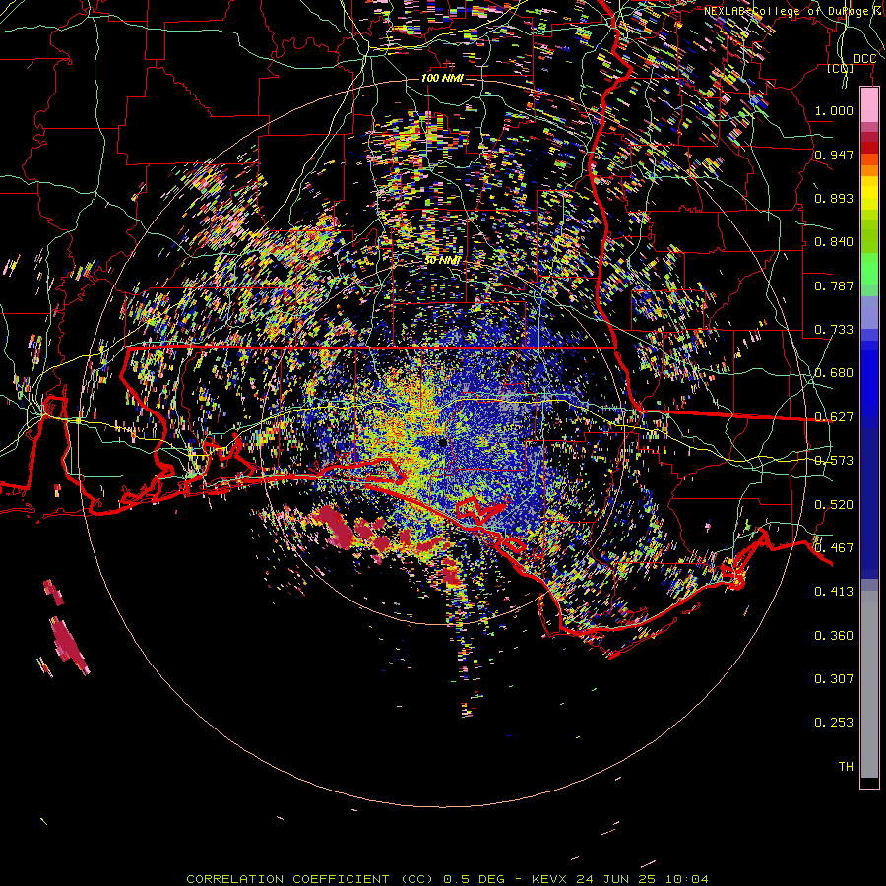Image resolution: width=886 pixels, height=886 pixels.
Task: Click the 0.733 legend value
Action: click(x=834, y=329)
